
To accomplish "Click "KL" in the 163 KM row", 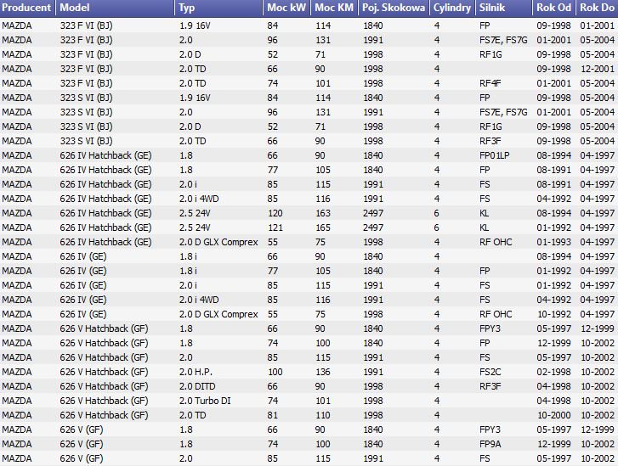I will [484, 213].
